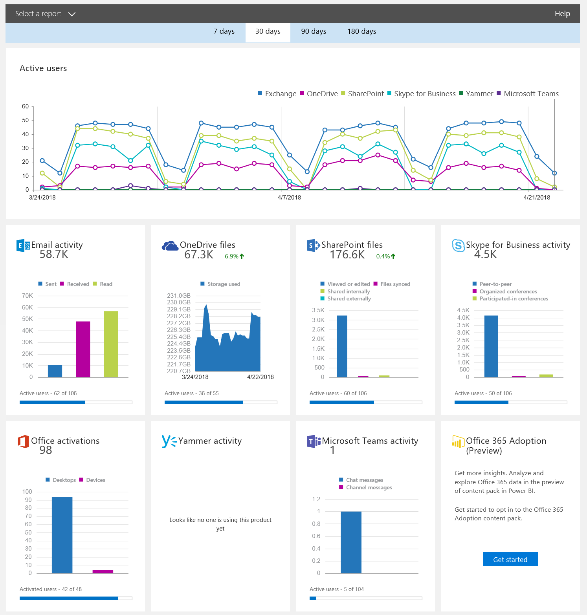The image size is (587, 615).
Task: Switch to the 180 days tab
Action: pyautogui.click(x=361, y=31)
